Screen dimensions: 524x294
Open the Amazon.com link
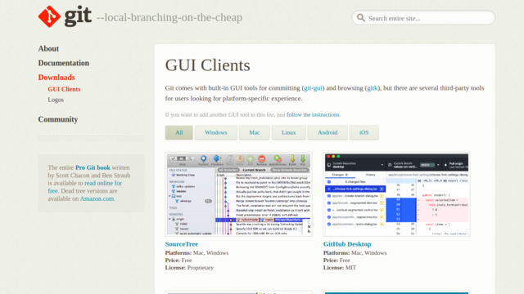(97, 198)
